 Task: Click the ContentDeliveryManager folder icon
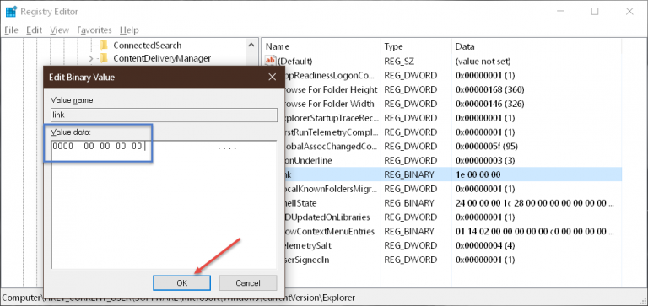[104, 58]
